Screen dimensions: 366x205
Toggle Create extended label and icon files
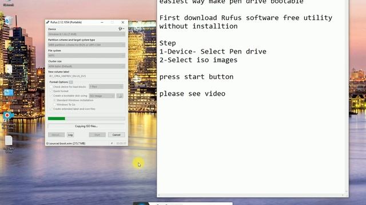(51, 109)
